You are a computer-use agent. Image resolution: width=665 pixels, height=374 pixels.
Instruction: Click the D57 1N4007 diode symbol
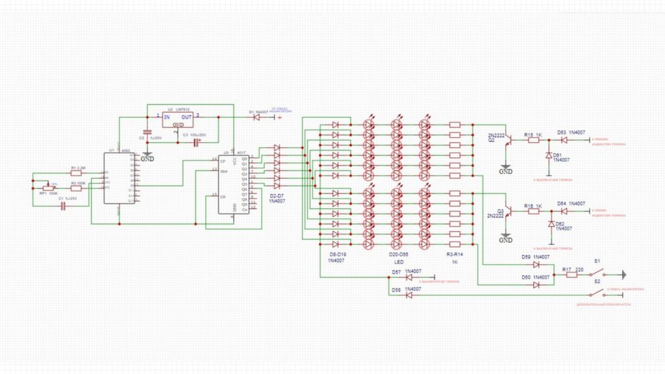[x=409, y=277]
